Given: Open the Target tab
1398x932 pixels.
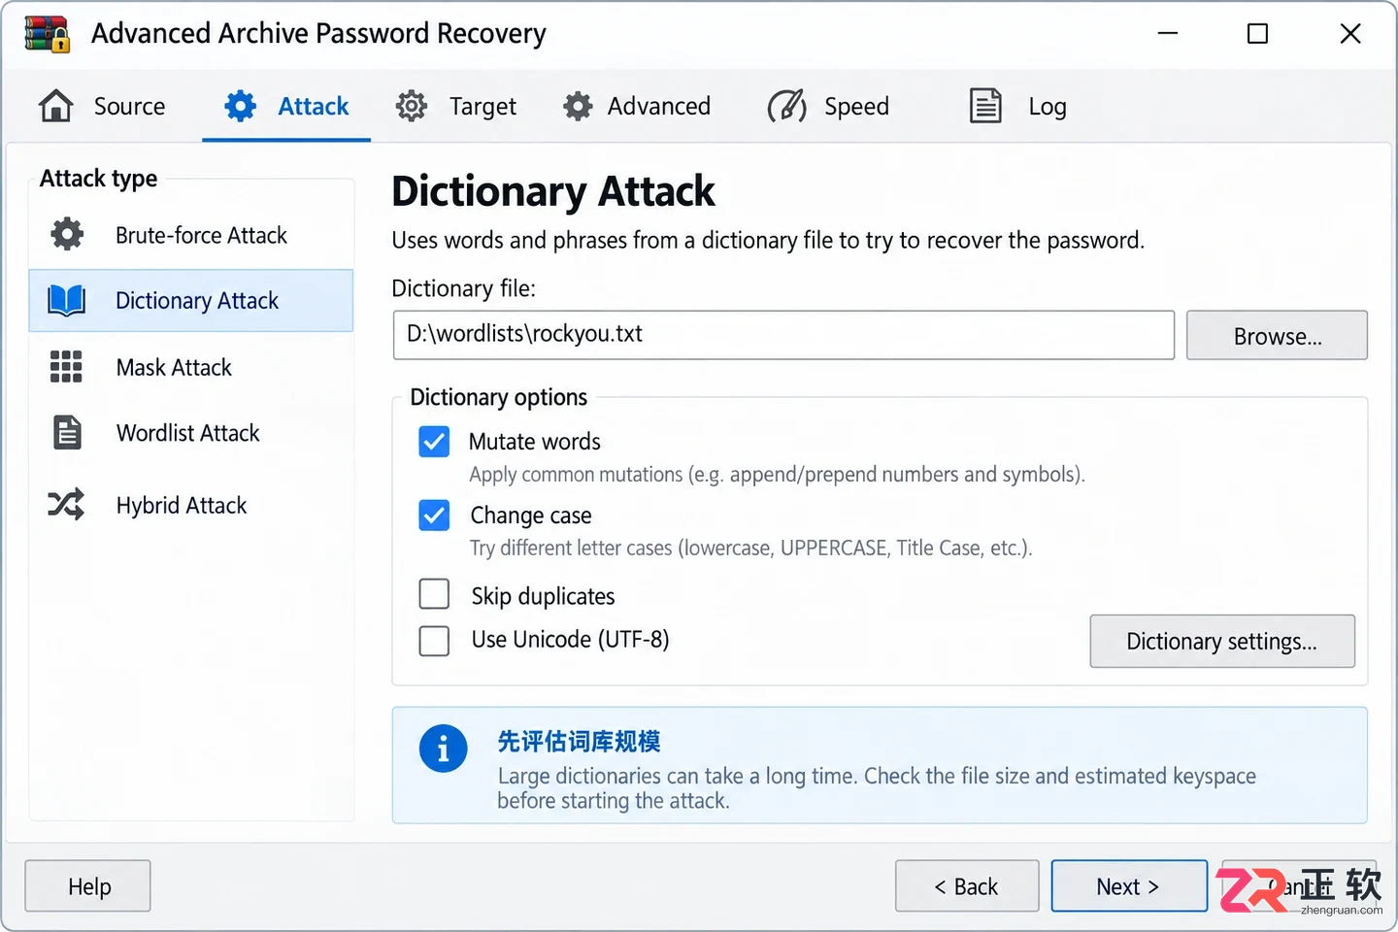Looking at the screenshot, I should pos(455,106).
